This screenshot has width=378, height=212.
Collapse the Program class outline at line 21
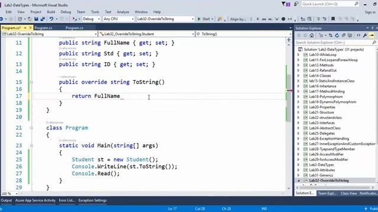point(31,128)
